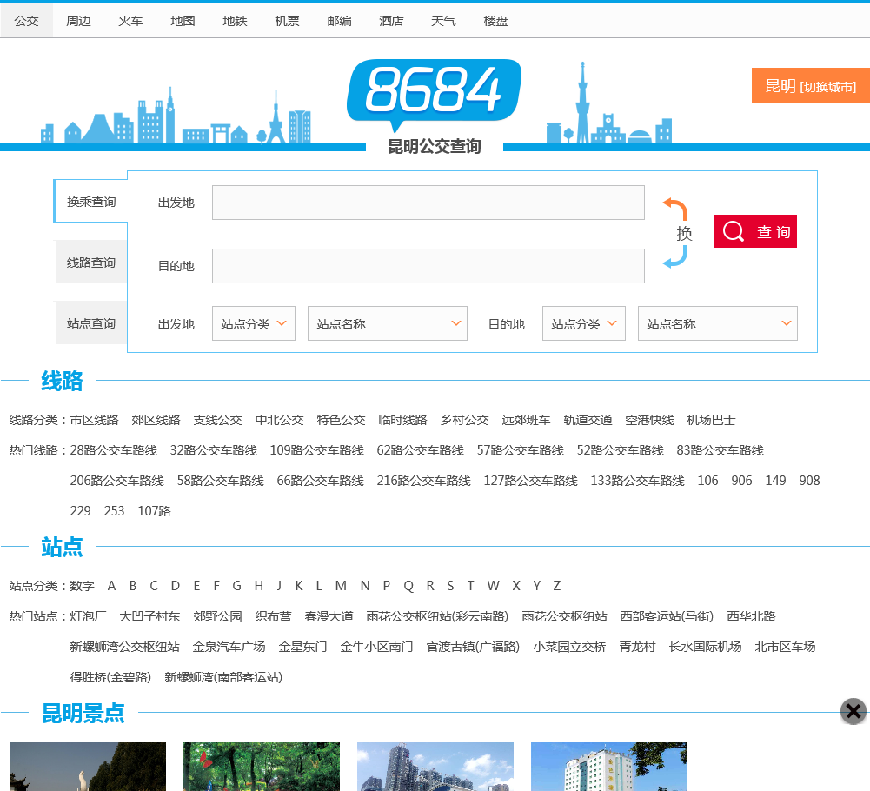Open the 地图 top menu item
The height and width of the screenshot is (791, 870).
(183, 21)
